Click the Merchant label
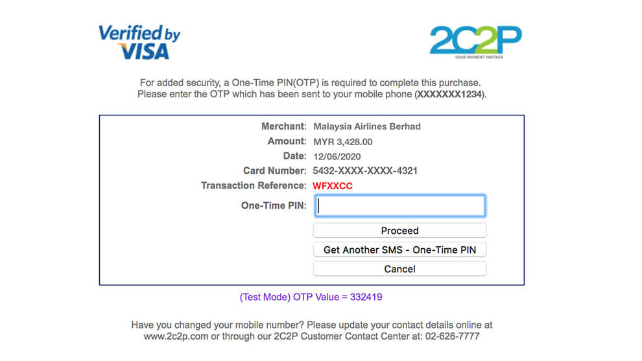 (284, 126)
